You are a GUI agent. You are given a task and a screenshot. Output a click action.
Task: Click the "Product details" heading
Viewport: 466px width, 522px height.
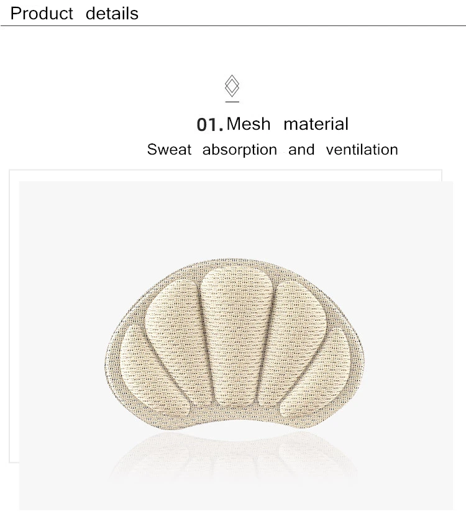75,14
